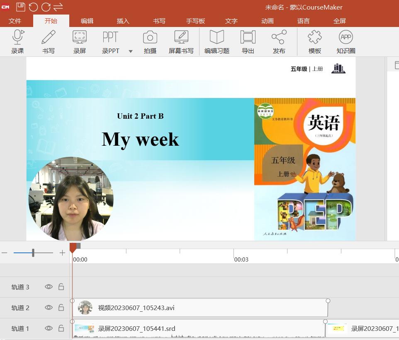This screenshot has width=399, height=340.
Task: Switch to the 动画 tab
Action: (x=268, y=21)
